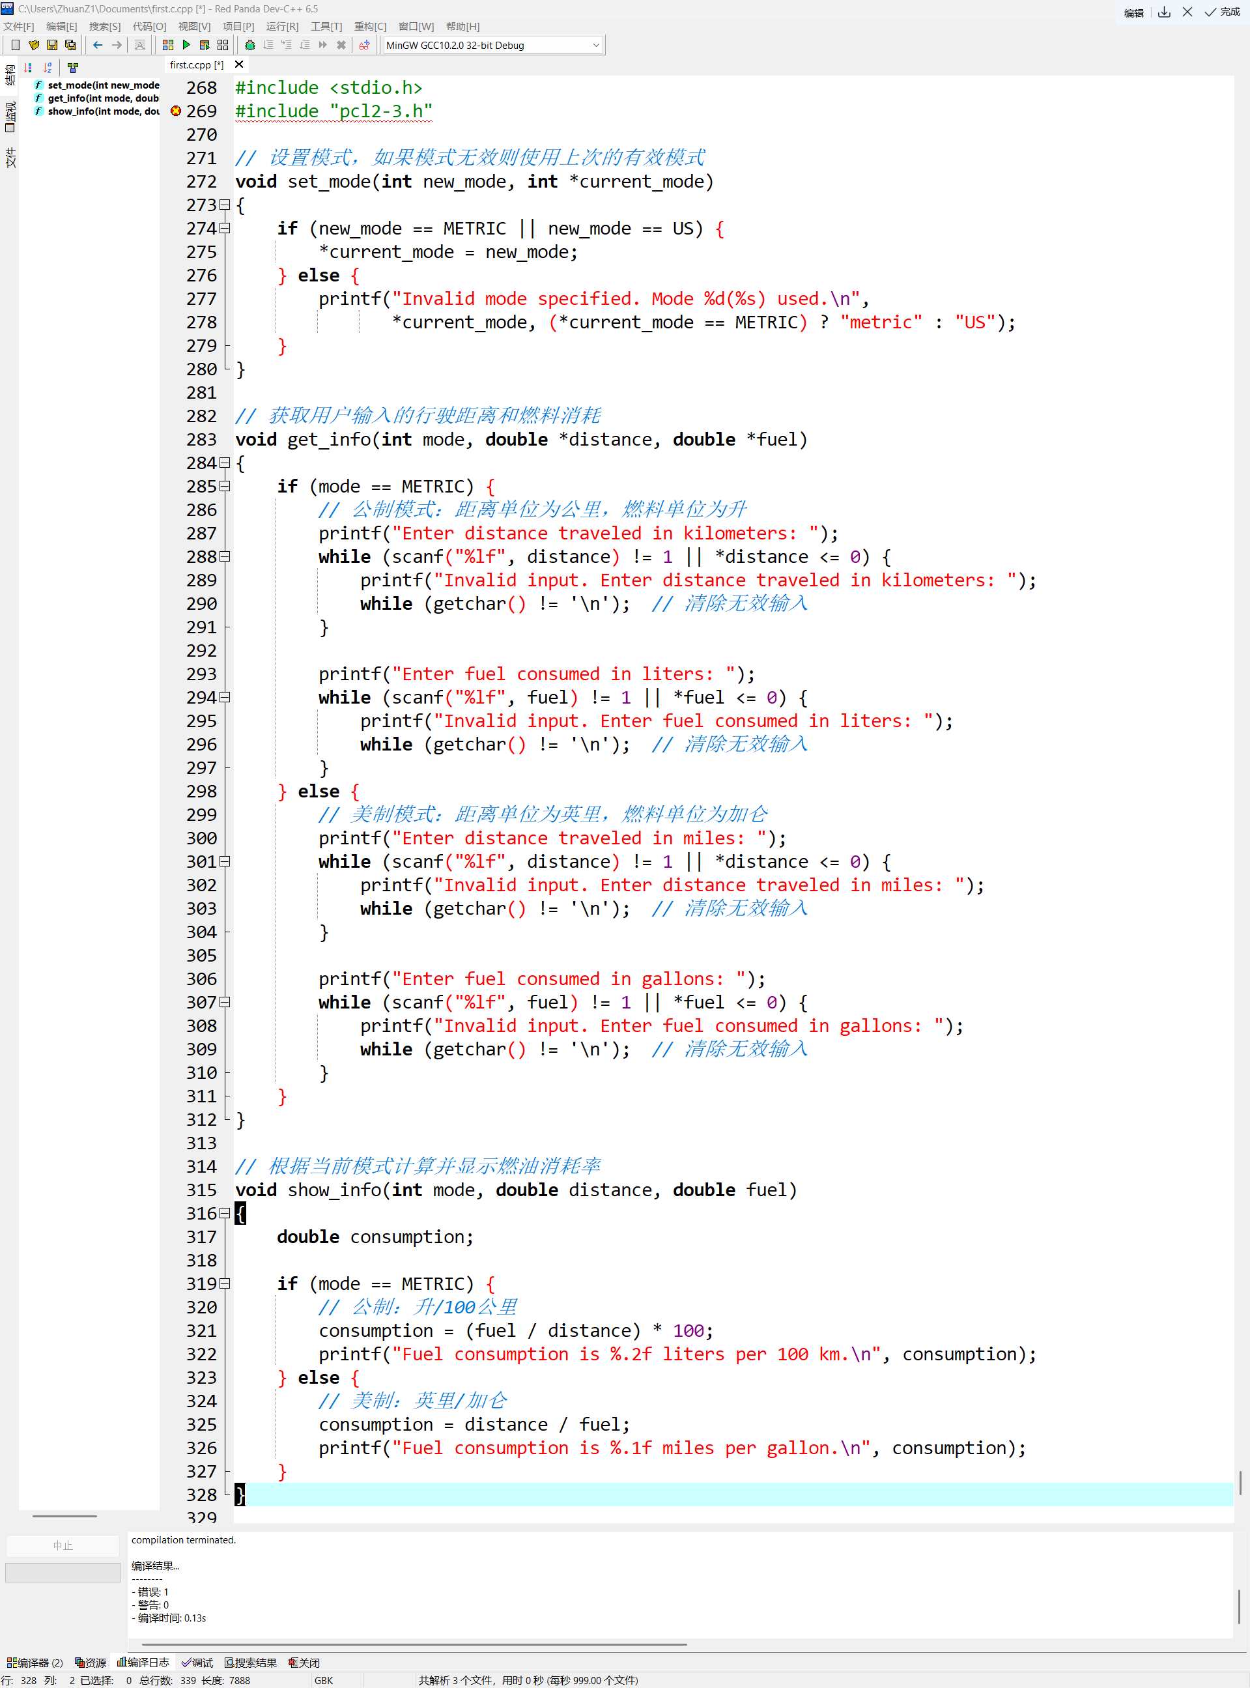Screen dimensions: 1250x1688
Task: Switch to the 调试 bottom tab
Action: [x=197, y=1663]
